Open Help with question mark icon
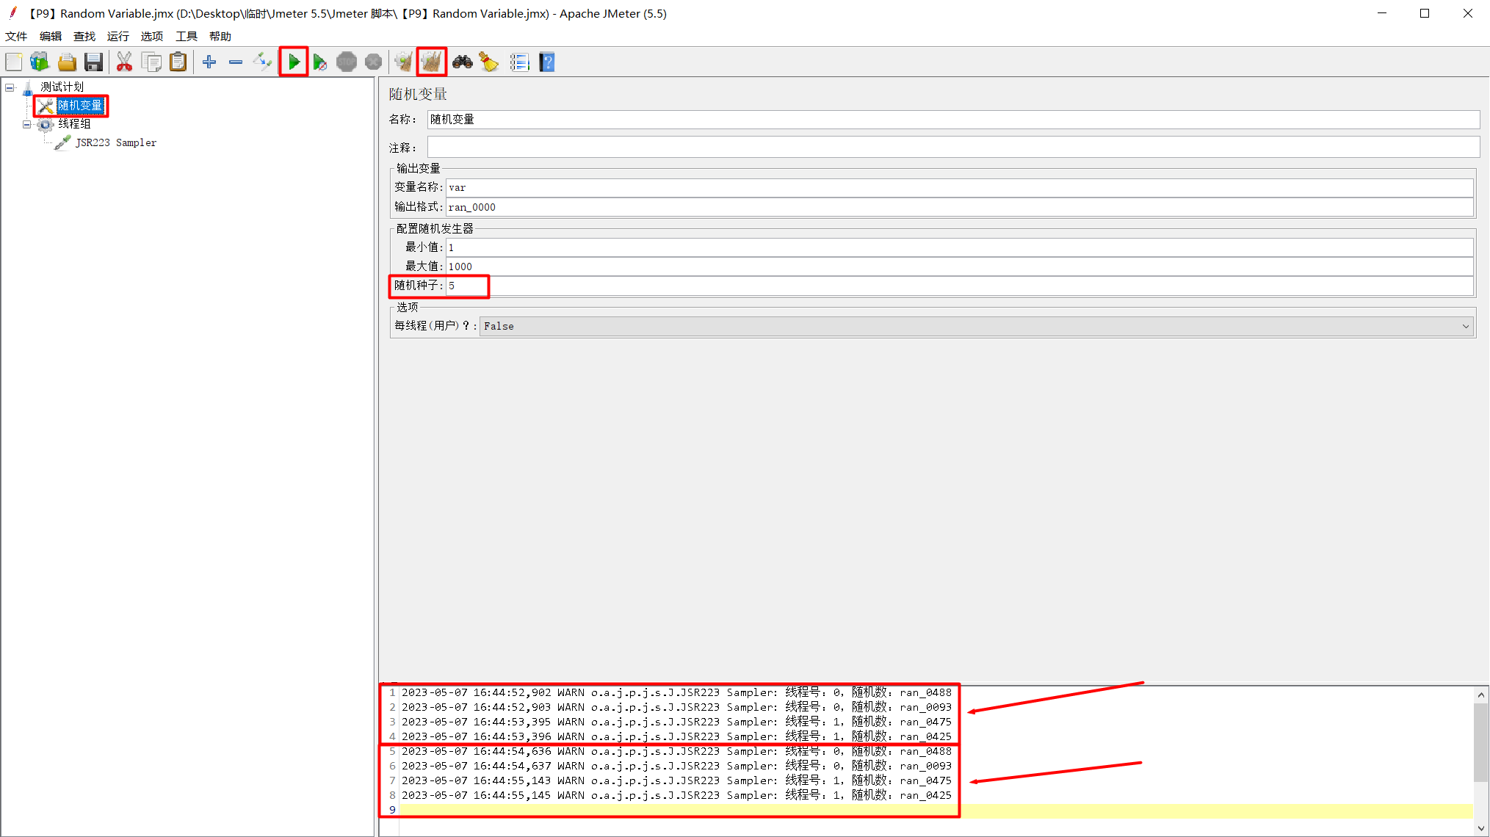 (546, 62)
